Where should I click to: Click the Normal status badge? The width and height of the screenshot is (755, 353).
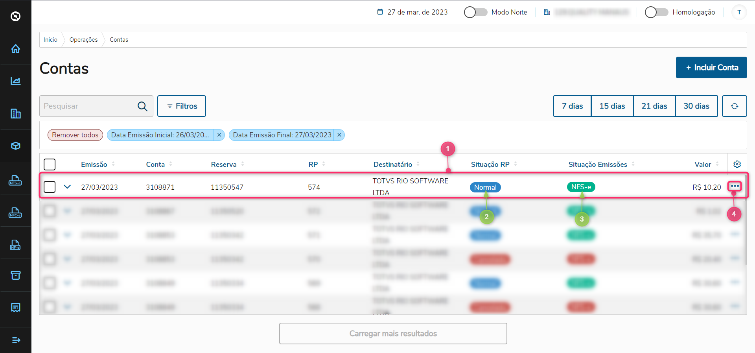(485, 187)
